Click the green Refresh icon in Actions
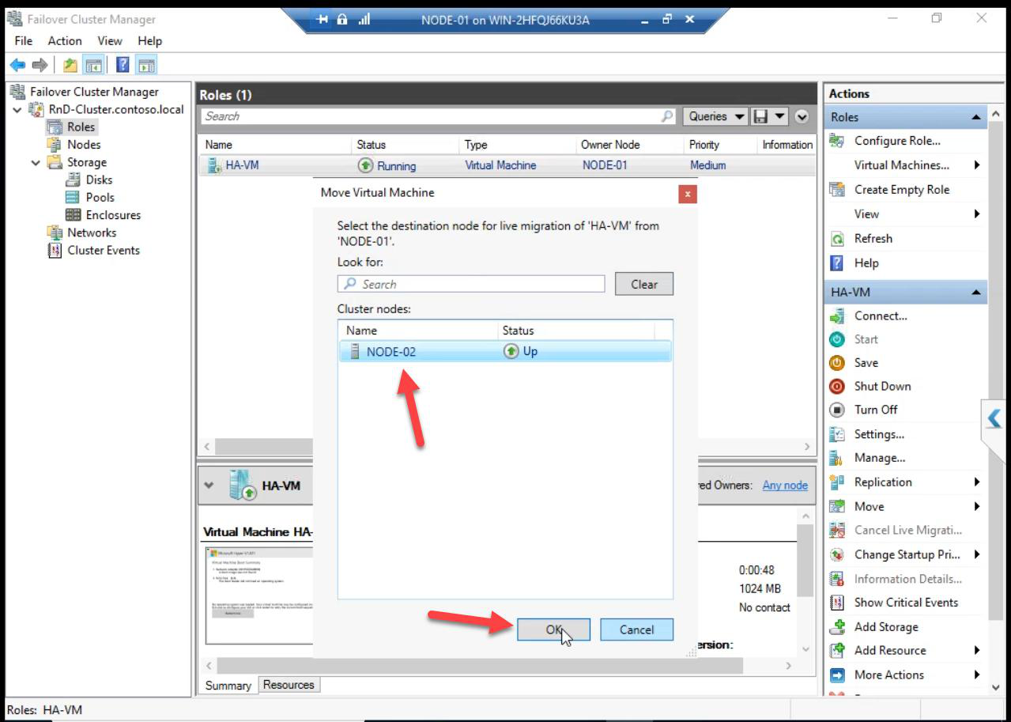The height and width of the screenshot is (722, 1011). tap(837, 239)
